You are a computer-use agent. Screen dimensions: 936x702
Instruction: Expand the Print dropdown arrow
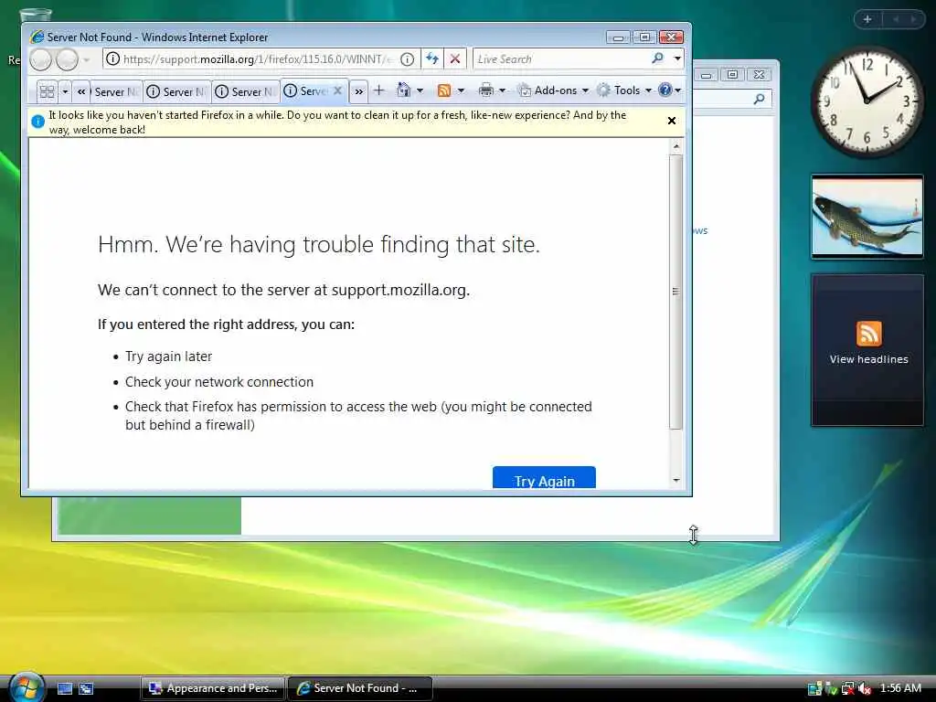click(x=502, y=90)
